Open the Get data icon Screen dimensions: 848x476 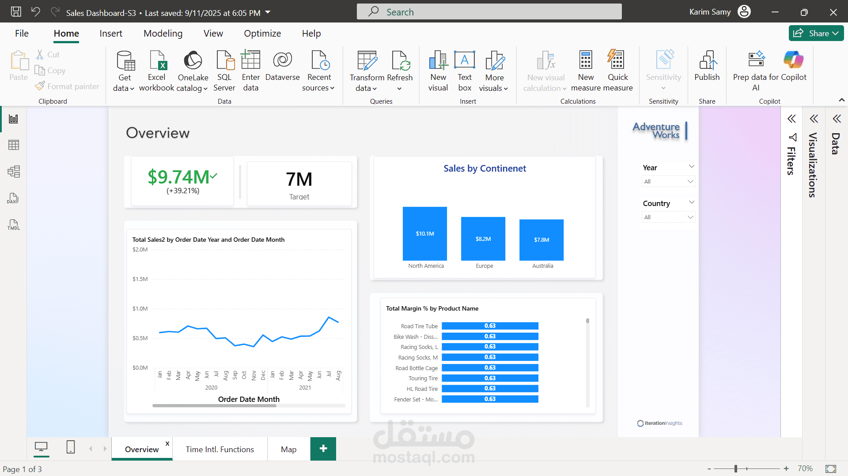click(x=125, y=61)
